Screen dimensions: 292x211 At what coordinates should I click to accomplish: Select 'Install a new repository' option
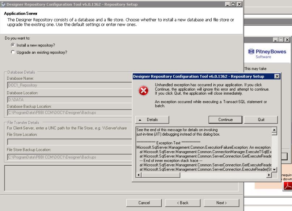pos(13,45)
